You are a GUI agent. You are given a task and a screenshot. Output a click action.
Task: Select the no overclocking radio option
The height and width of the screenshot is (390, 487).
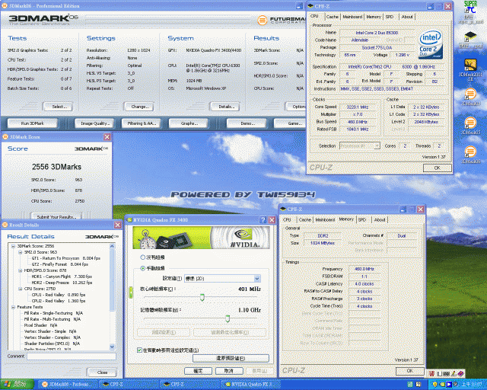click(142, 257)
